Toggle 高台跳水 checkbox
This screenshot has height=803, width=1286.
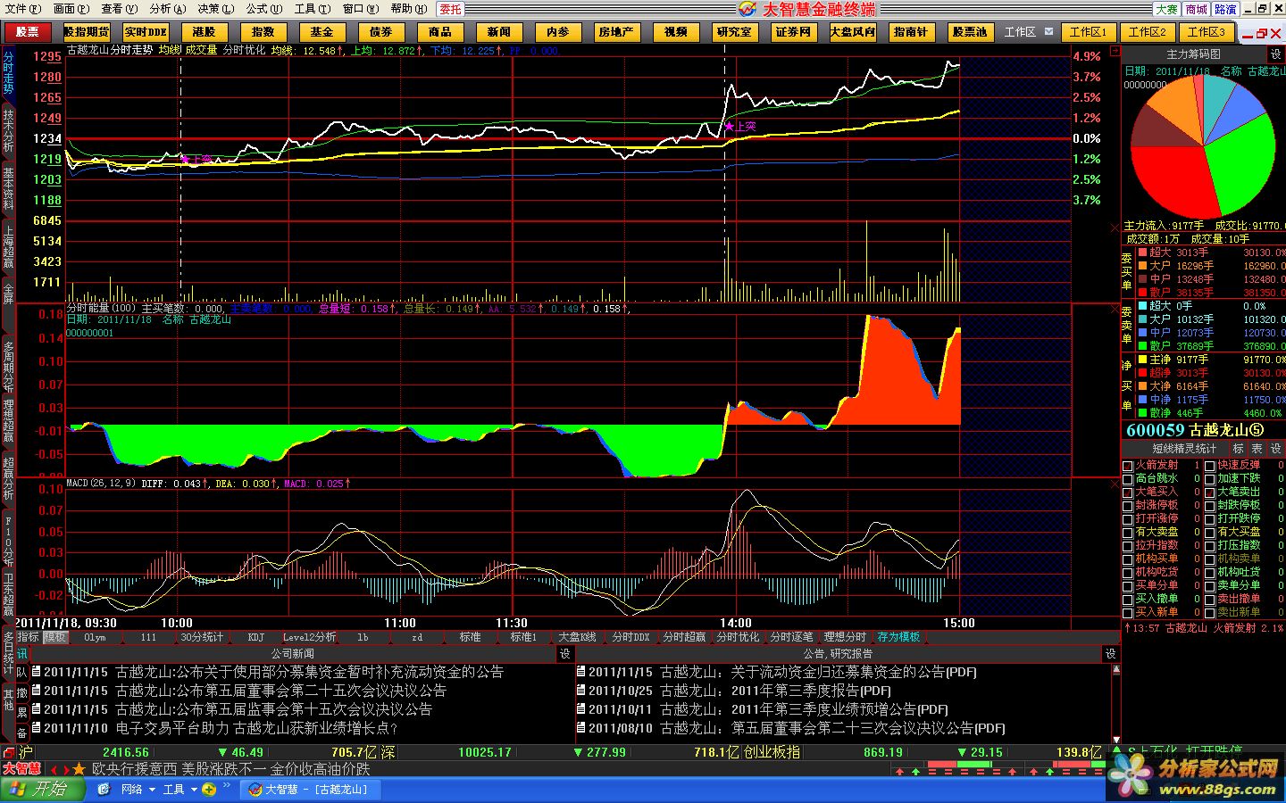coord(1127,479)
